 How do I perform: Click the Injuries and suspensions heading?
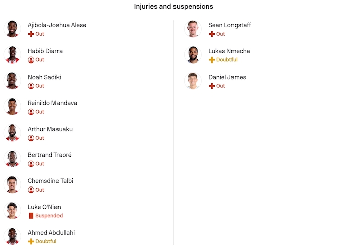coord(173,7)
